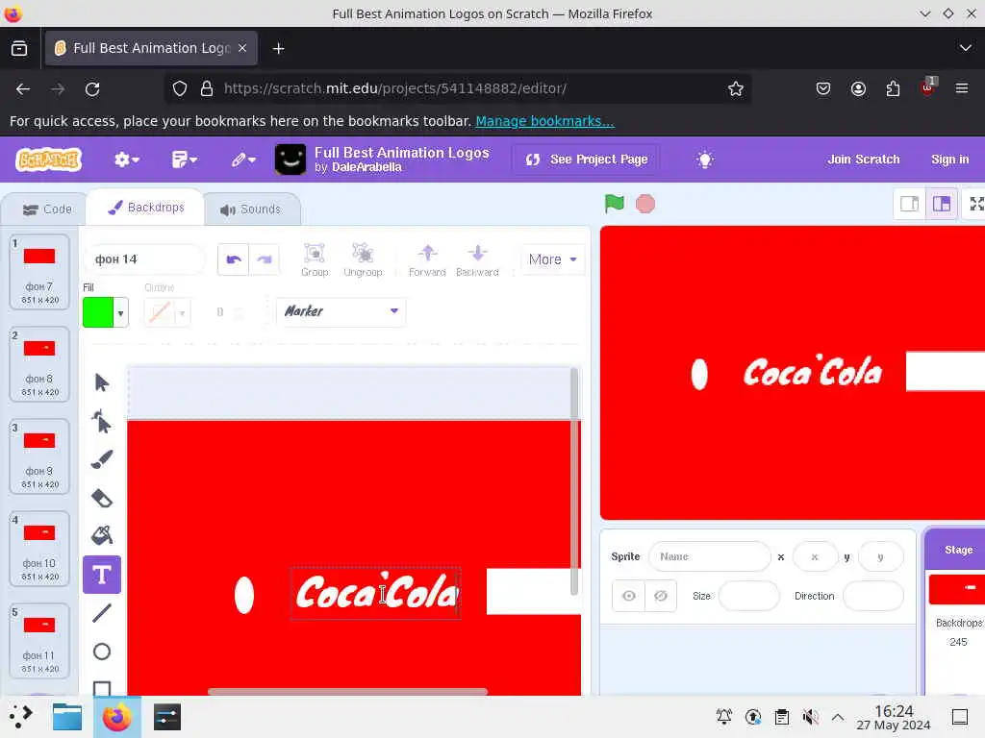Viewport: 985px width, 738px height.
Task: Click the Save to Pocket icon
Action: click(823, 88)
